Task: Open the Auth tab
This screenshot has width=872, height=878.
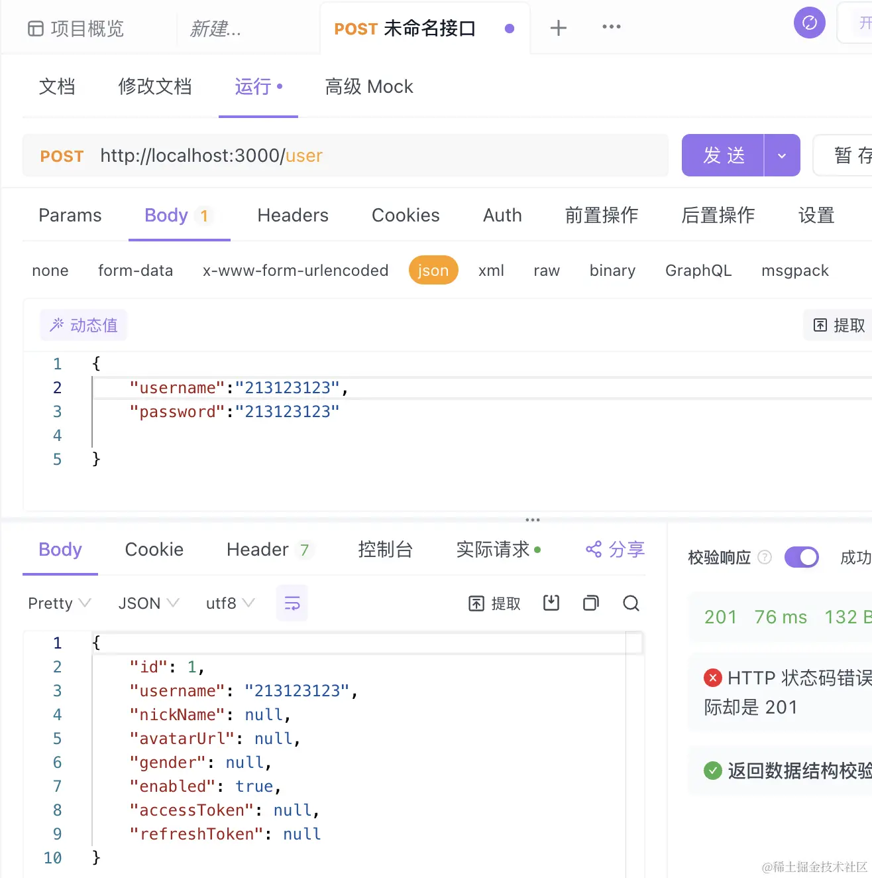Action: 502,216
